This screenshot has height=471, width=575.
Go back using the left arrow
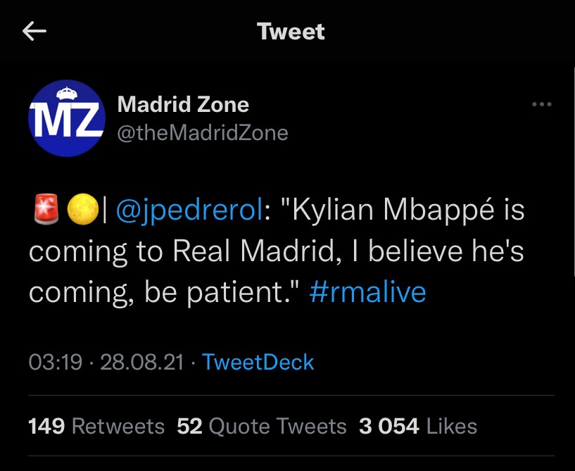[x=34, y=31]
